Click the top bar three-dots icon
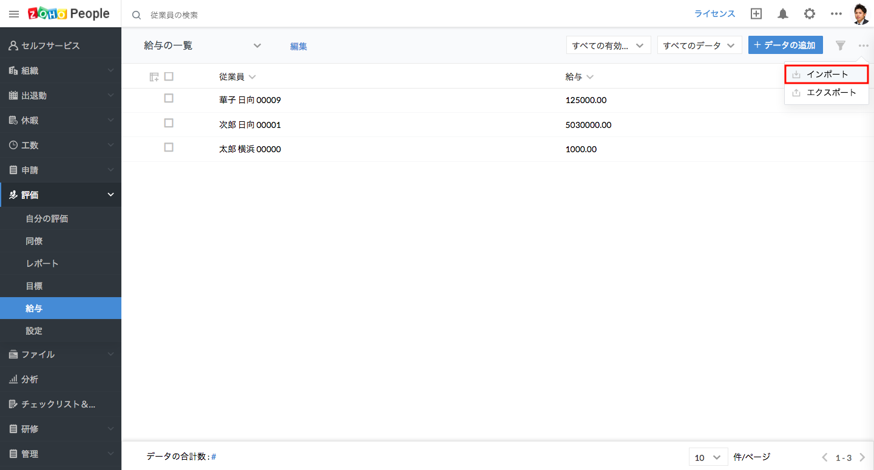 point(836,14)
